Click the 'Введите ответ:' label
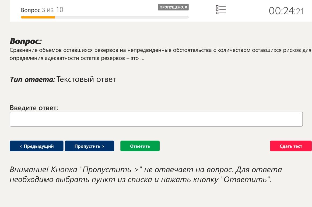 (x=34, y=108)
